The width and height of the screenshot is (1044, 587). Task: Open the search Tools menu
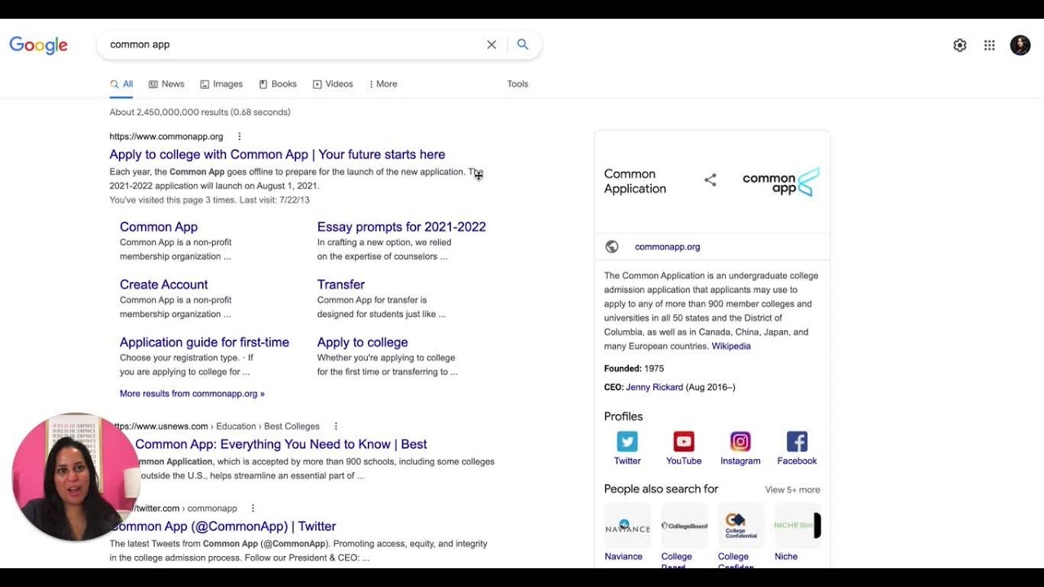pos(518,84)
